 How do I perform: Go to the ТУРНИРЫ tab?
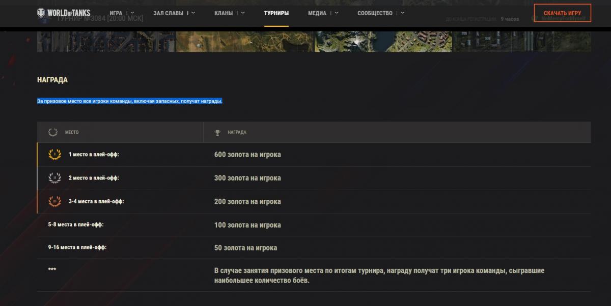pyautogui.click(x=276, y=13)
